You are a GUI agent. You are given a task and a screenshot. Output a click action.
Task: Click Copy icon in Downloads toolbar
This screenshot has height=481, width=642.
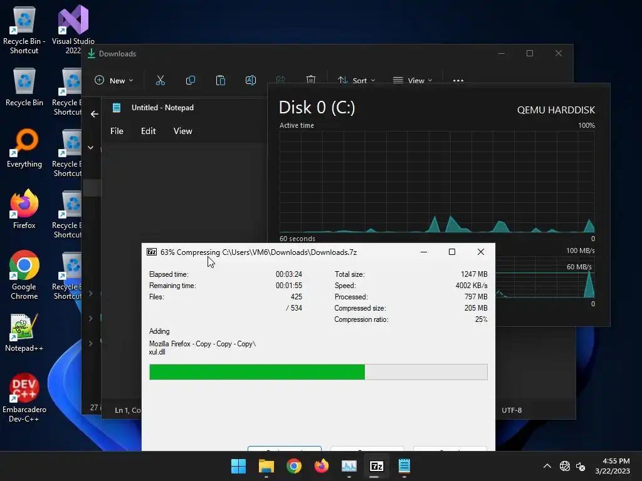click(191, 80)
